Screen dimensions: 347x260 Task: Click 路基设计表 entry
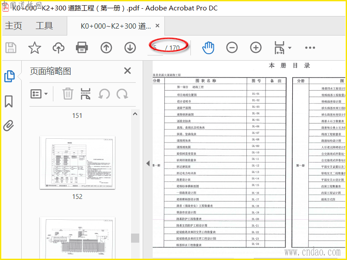pos(183,180)
